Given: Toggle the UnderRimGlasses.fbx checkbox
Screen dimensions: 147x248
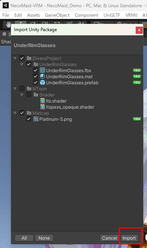Looking at the screenshot, I should tap(36, 70).
